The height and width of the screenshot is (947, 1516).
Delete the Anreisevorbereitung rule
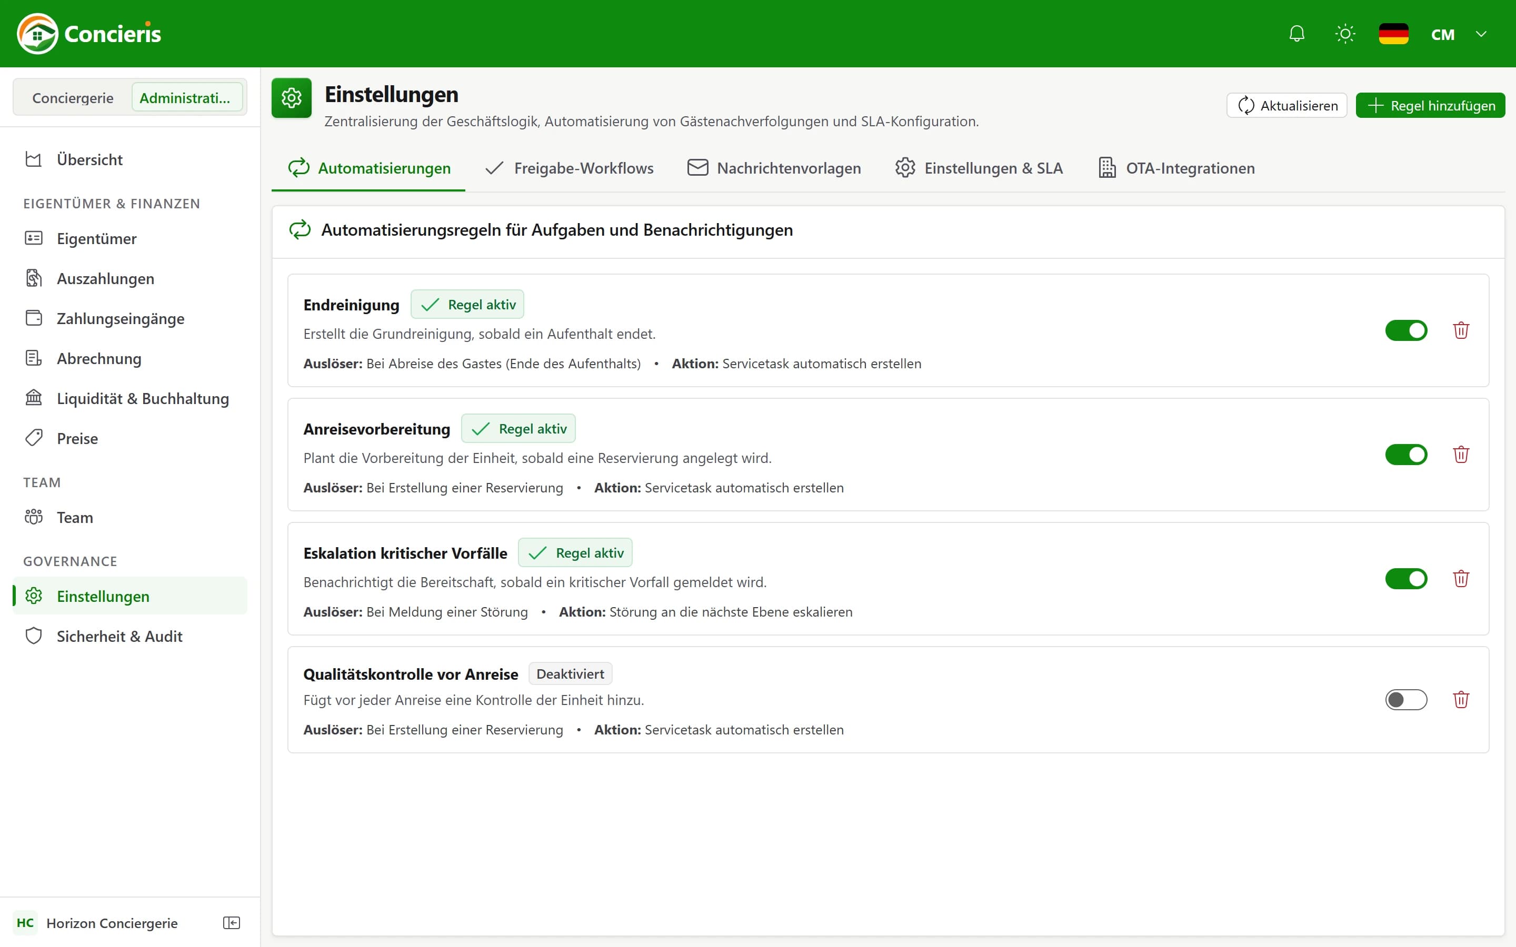[x=1461, y=454]
